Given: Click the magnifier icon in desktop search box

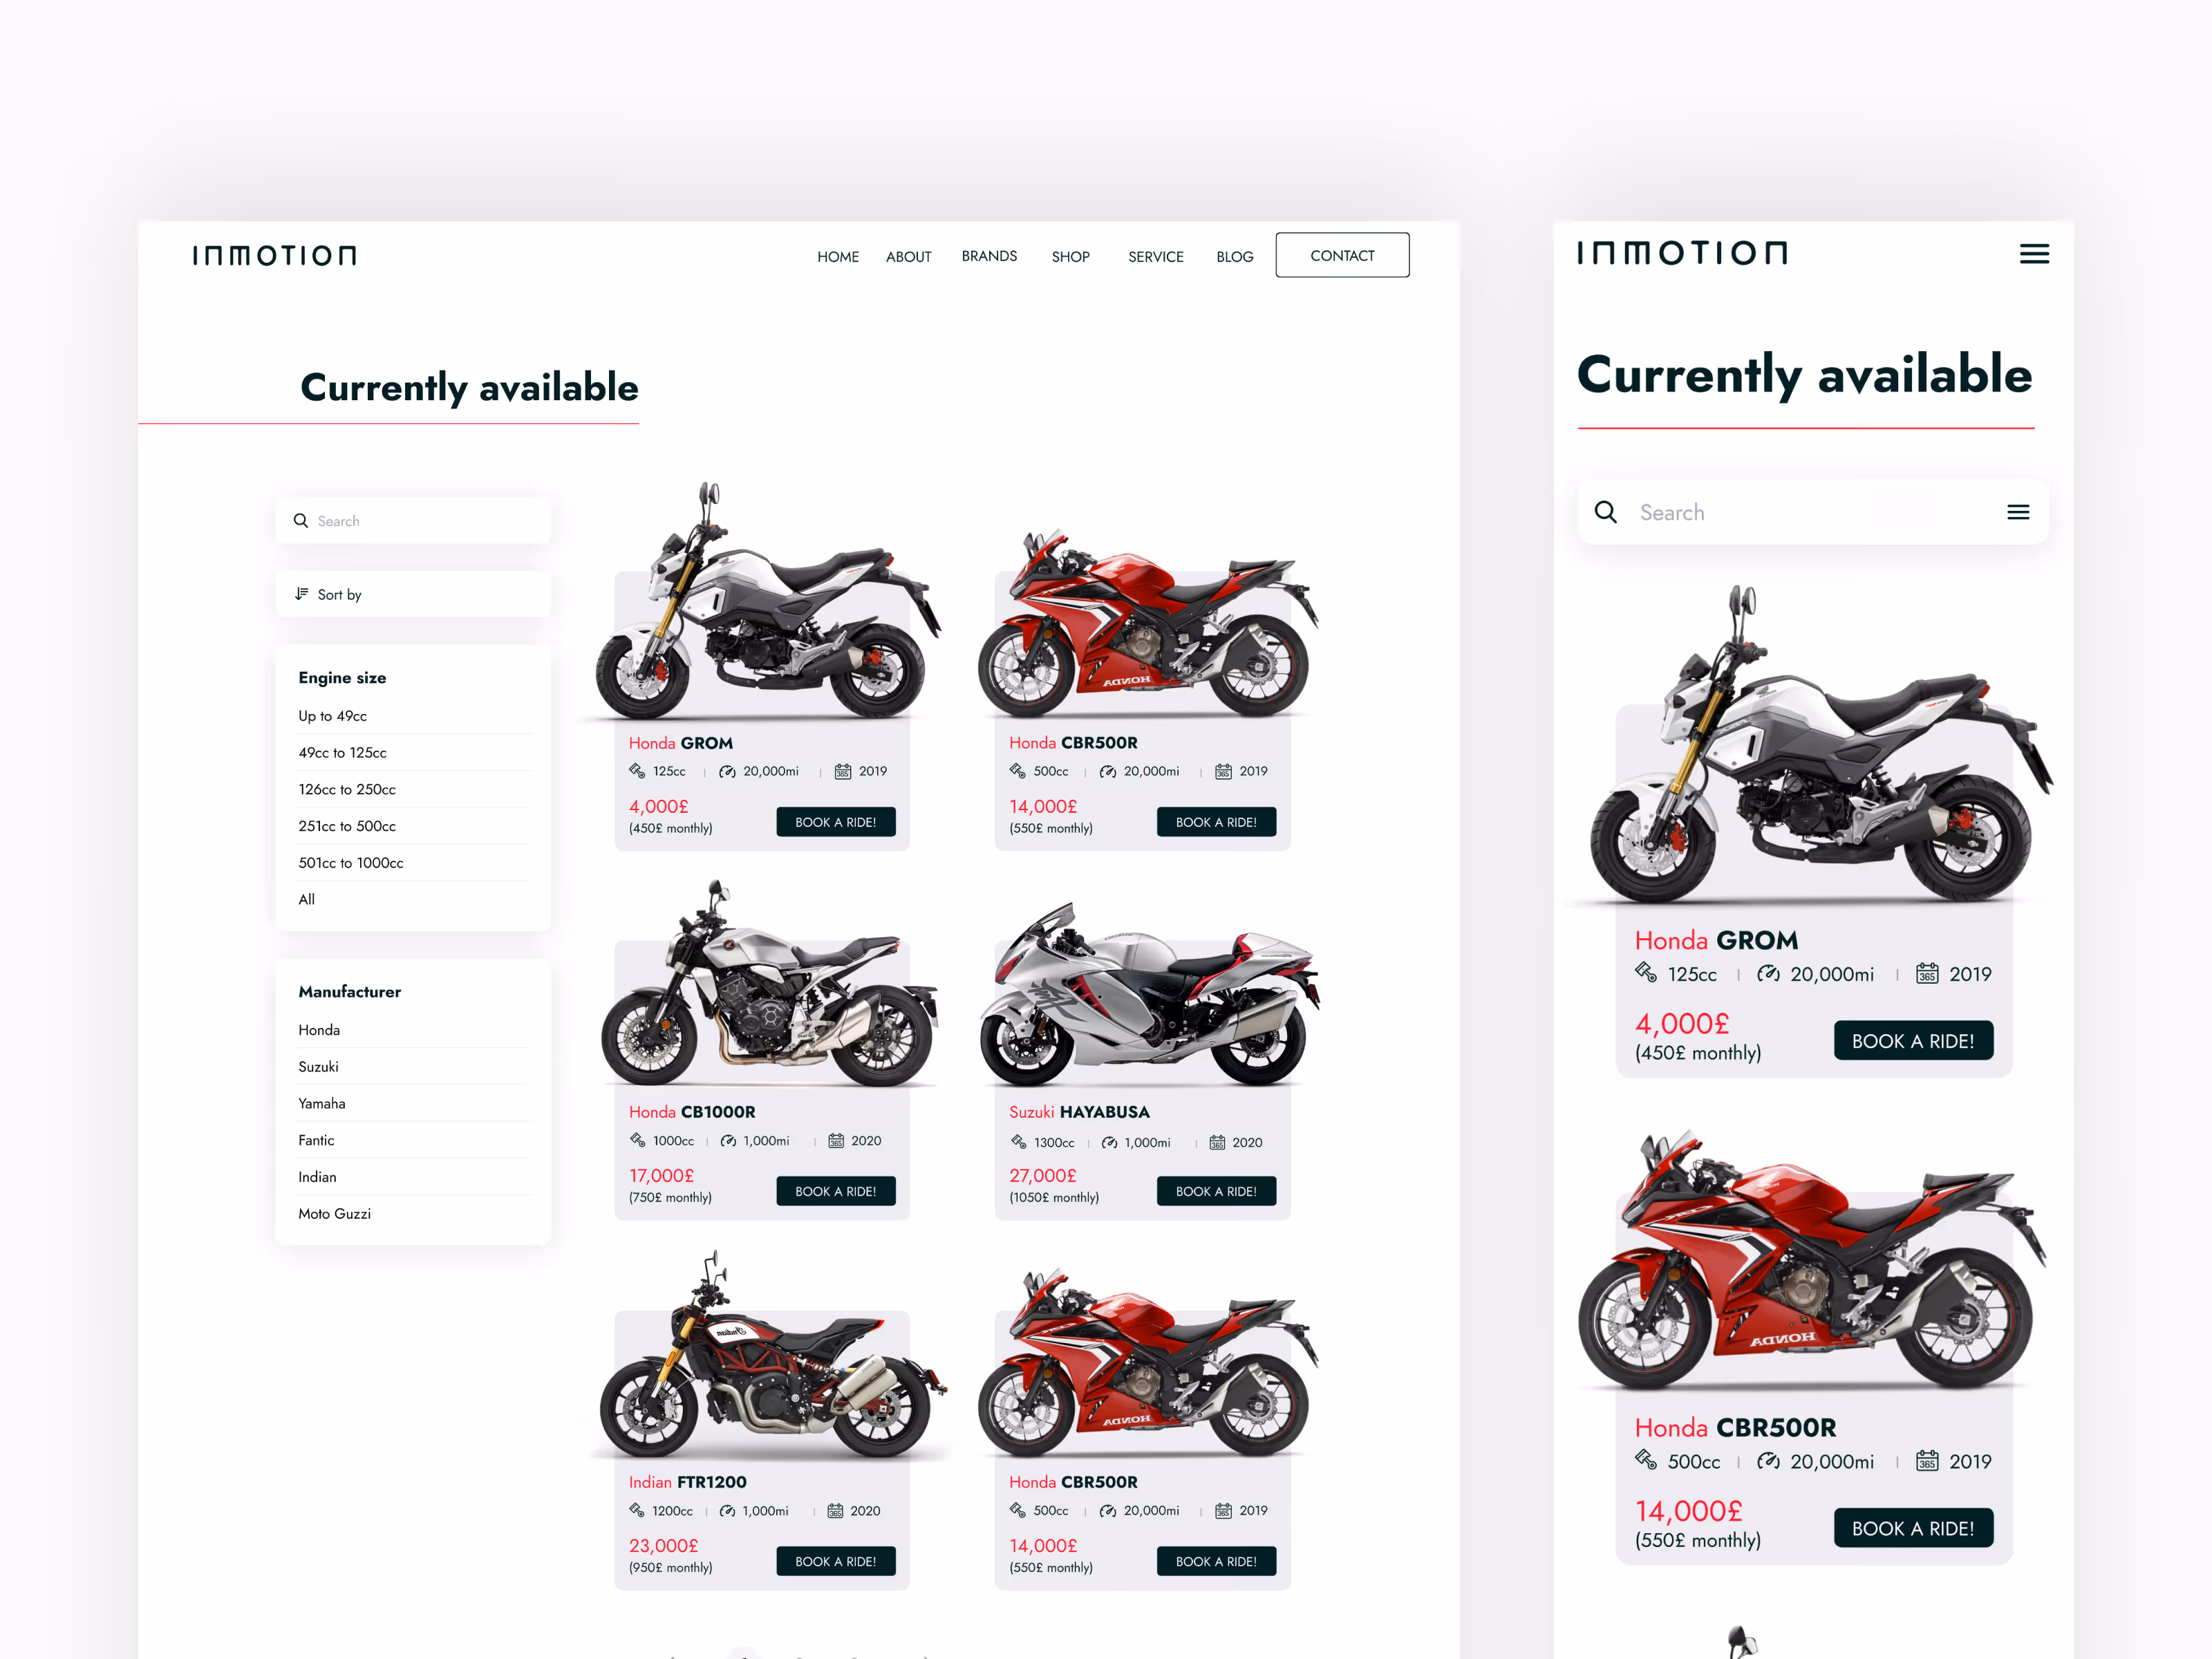Looking at the screenshot, I should pos(300,520).
